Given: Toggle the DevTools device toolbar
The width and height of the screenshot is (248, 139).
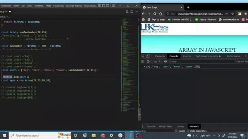Looking at the screenshot, I should pyautogui.click(x=148, y=56).
